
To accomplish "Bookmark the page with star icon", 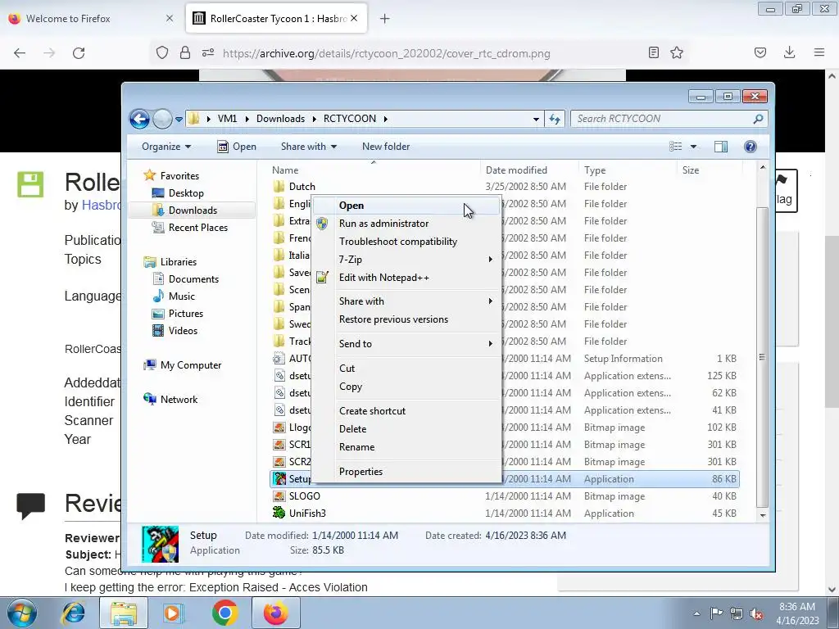I will pos(677,52).
